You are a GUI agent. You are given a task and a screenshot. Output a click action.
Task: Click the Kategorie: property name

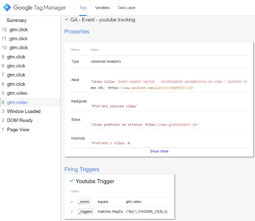tap(79, 101)
